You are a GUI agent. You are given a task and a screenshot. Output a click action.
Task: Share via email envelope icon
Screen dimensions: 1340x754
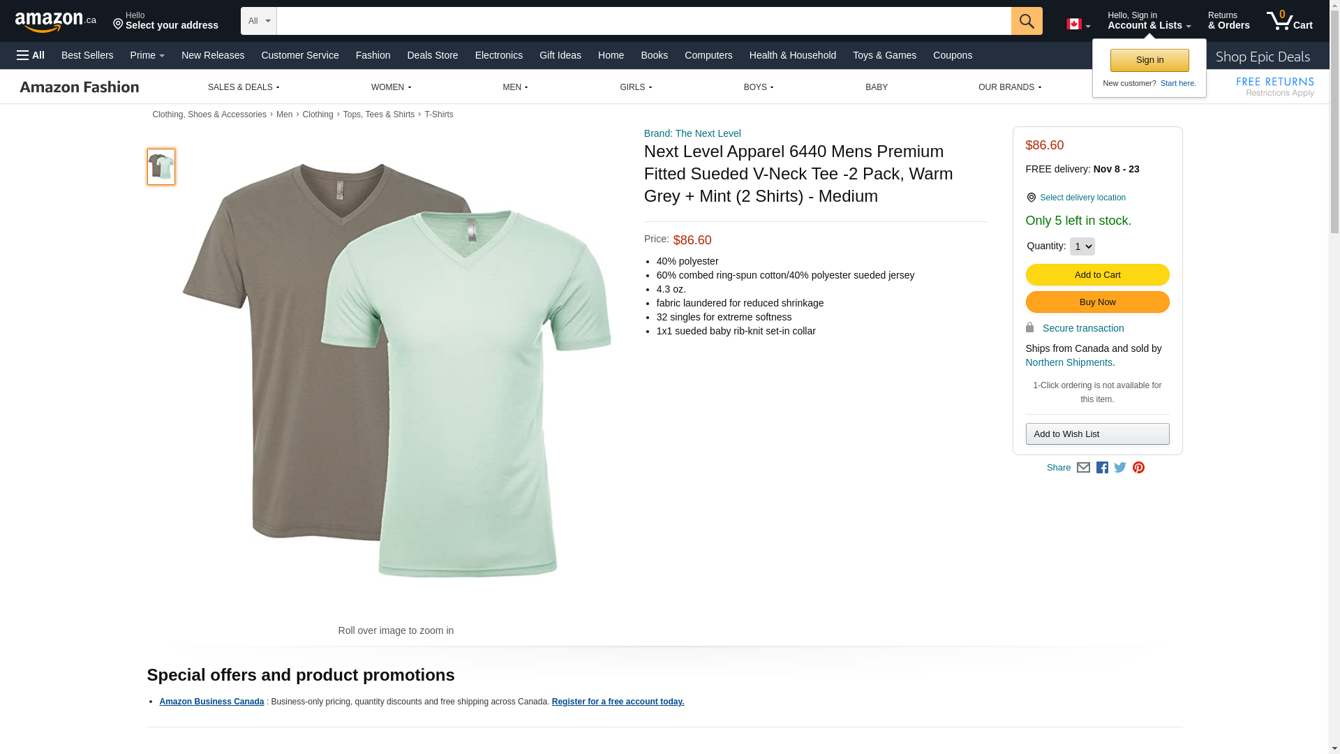coord(1083,468)
